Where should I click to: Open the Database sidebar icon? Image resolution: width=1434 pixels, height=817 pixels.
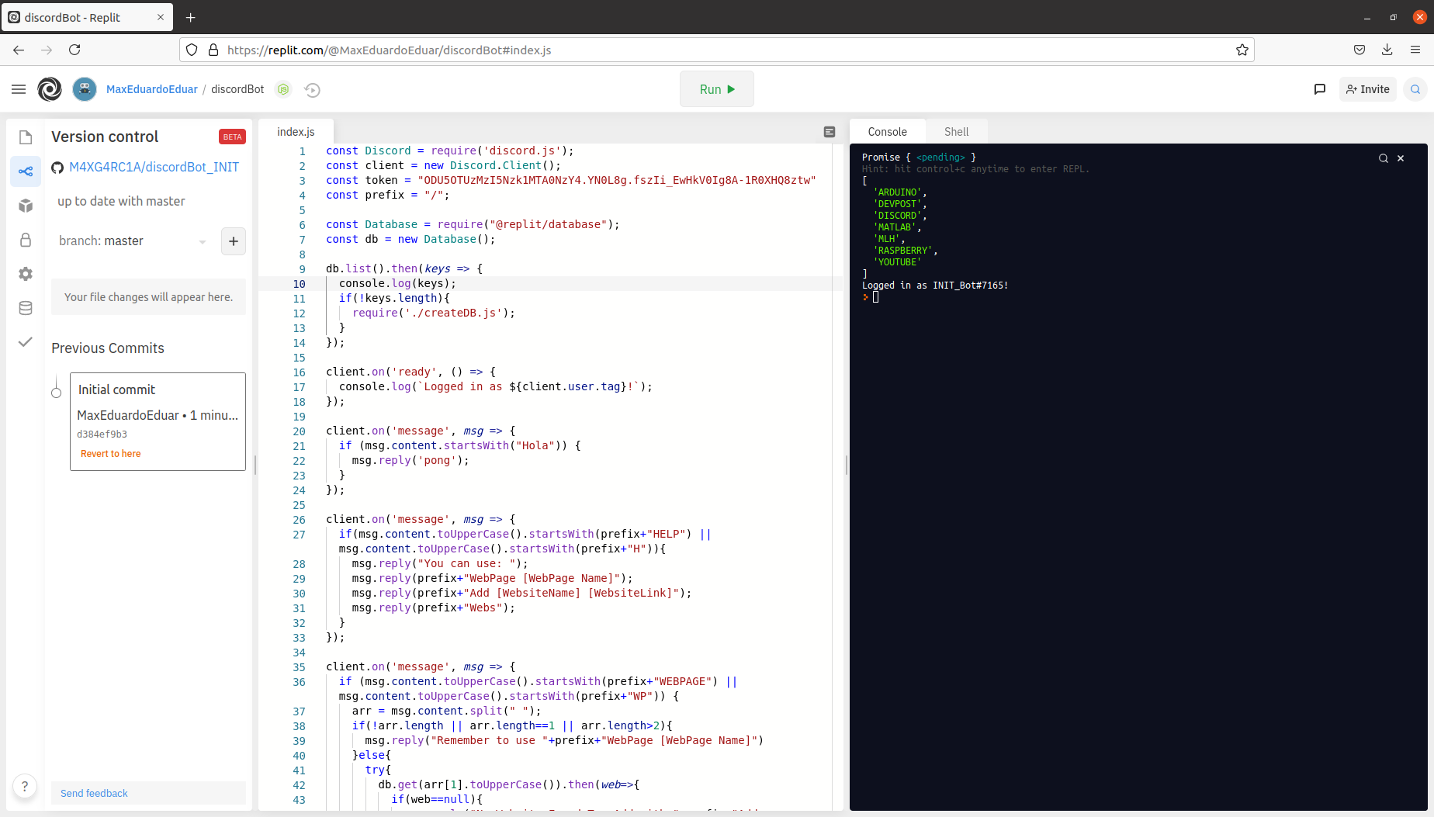tap(26, 308)
